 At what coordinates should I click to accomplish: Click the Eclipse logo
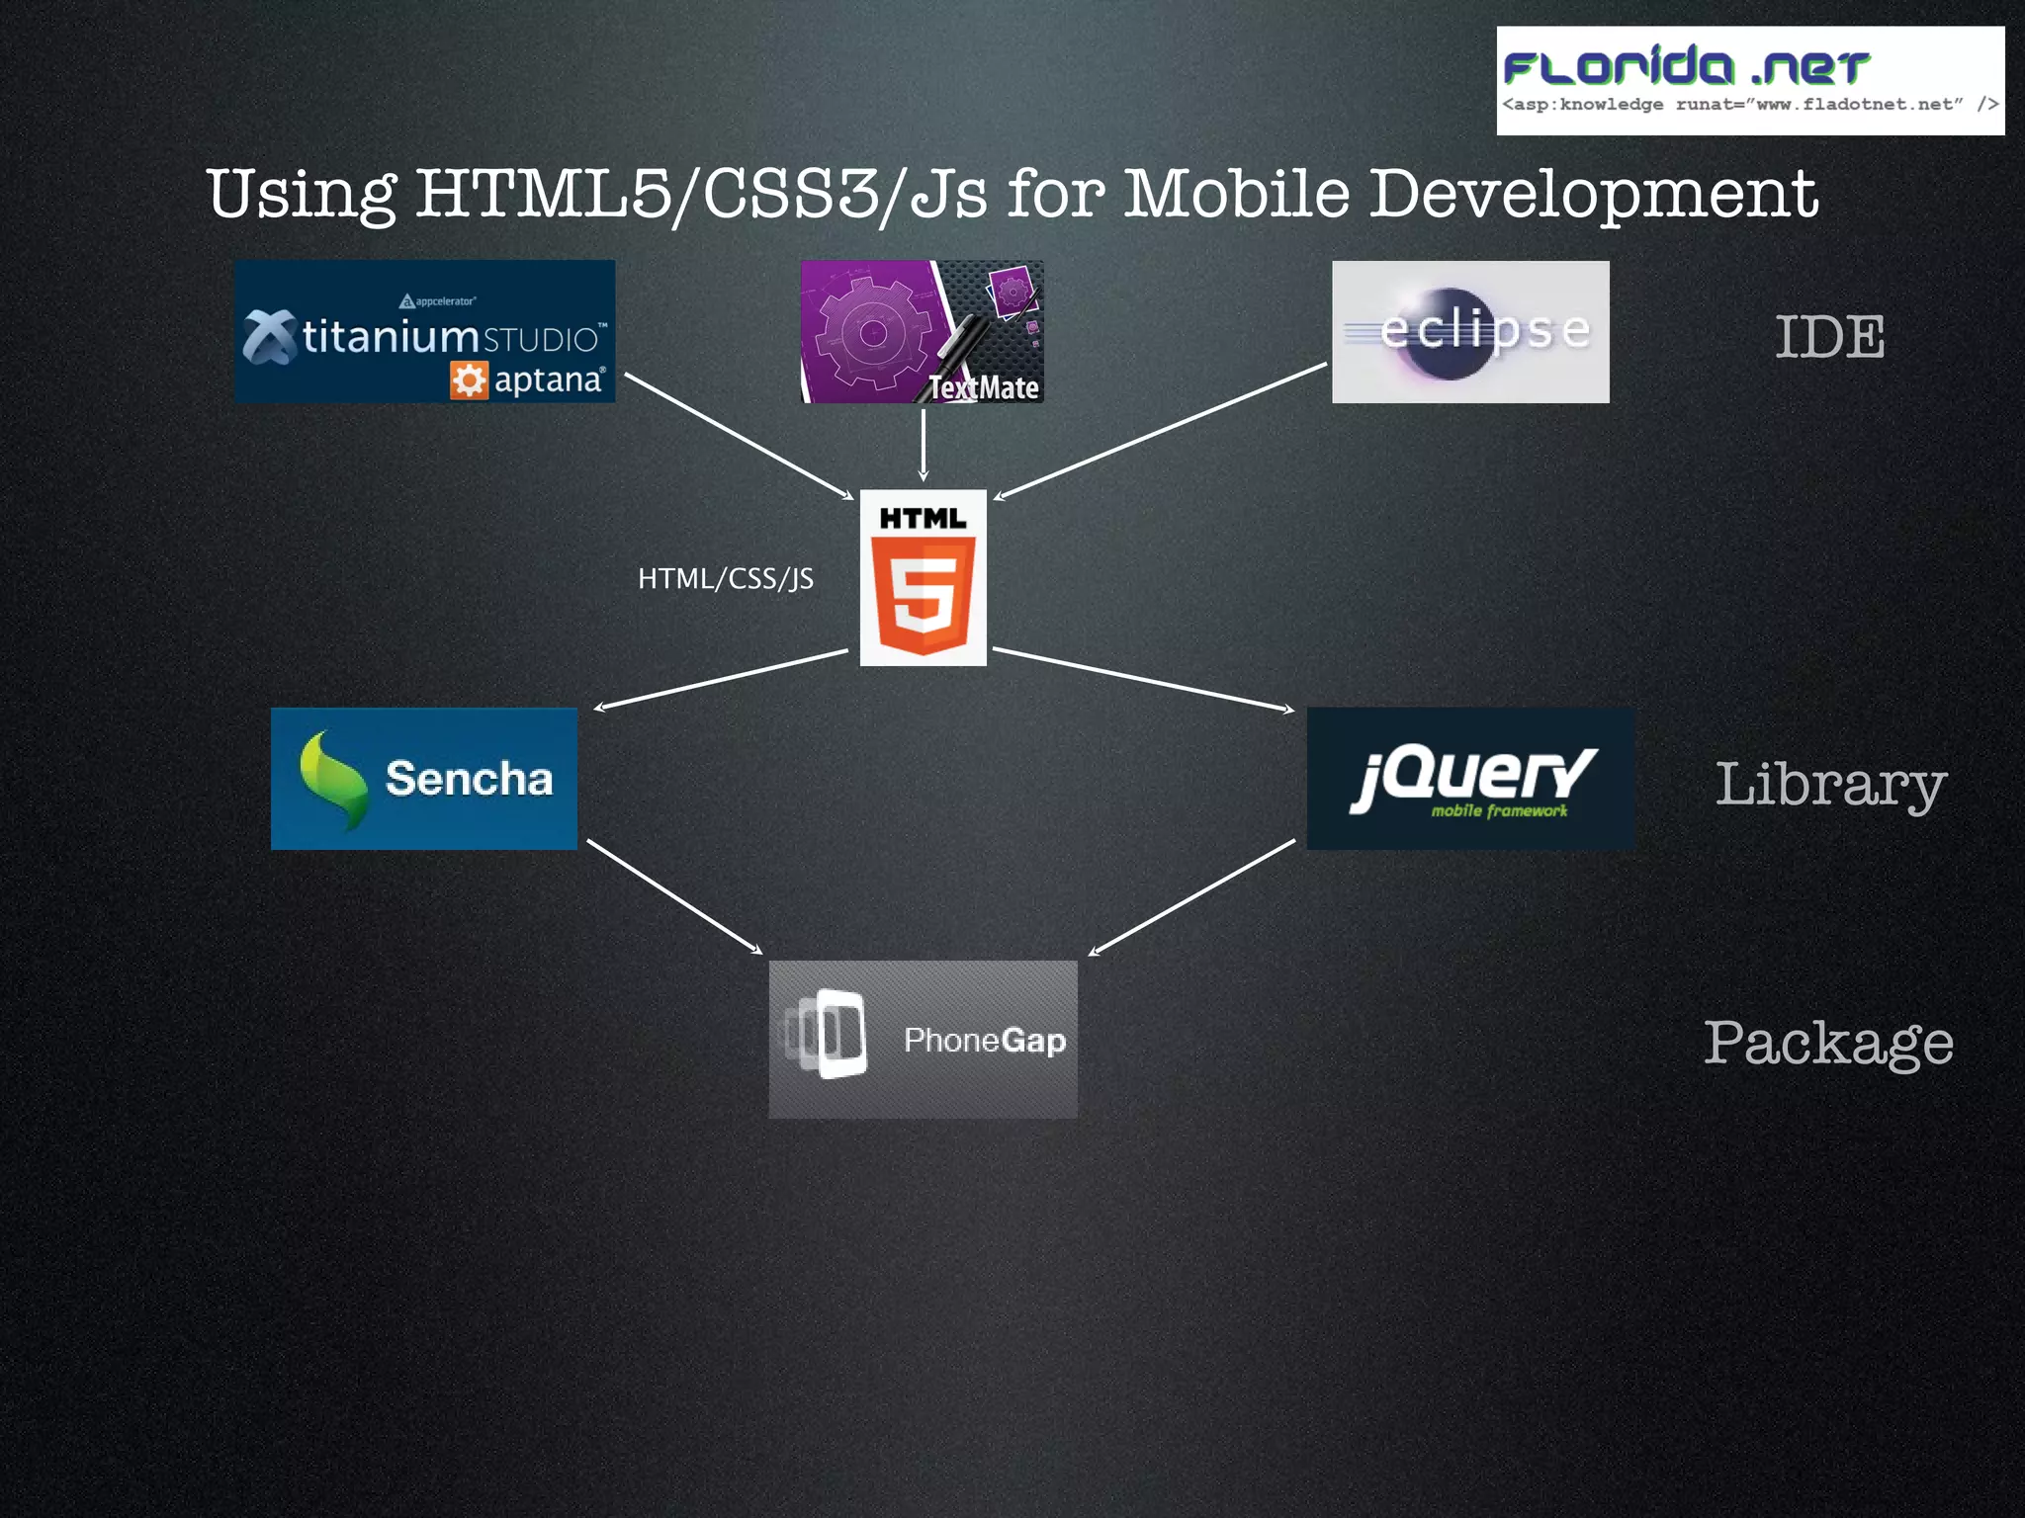1470,332
